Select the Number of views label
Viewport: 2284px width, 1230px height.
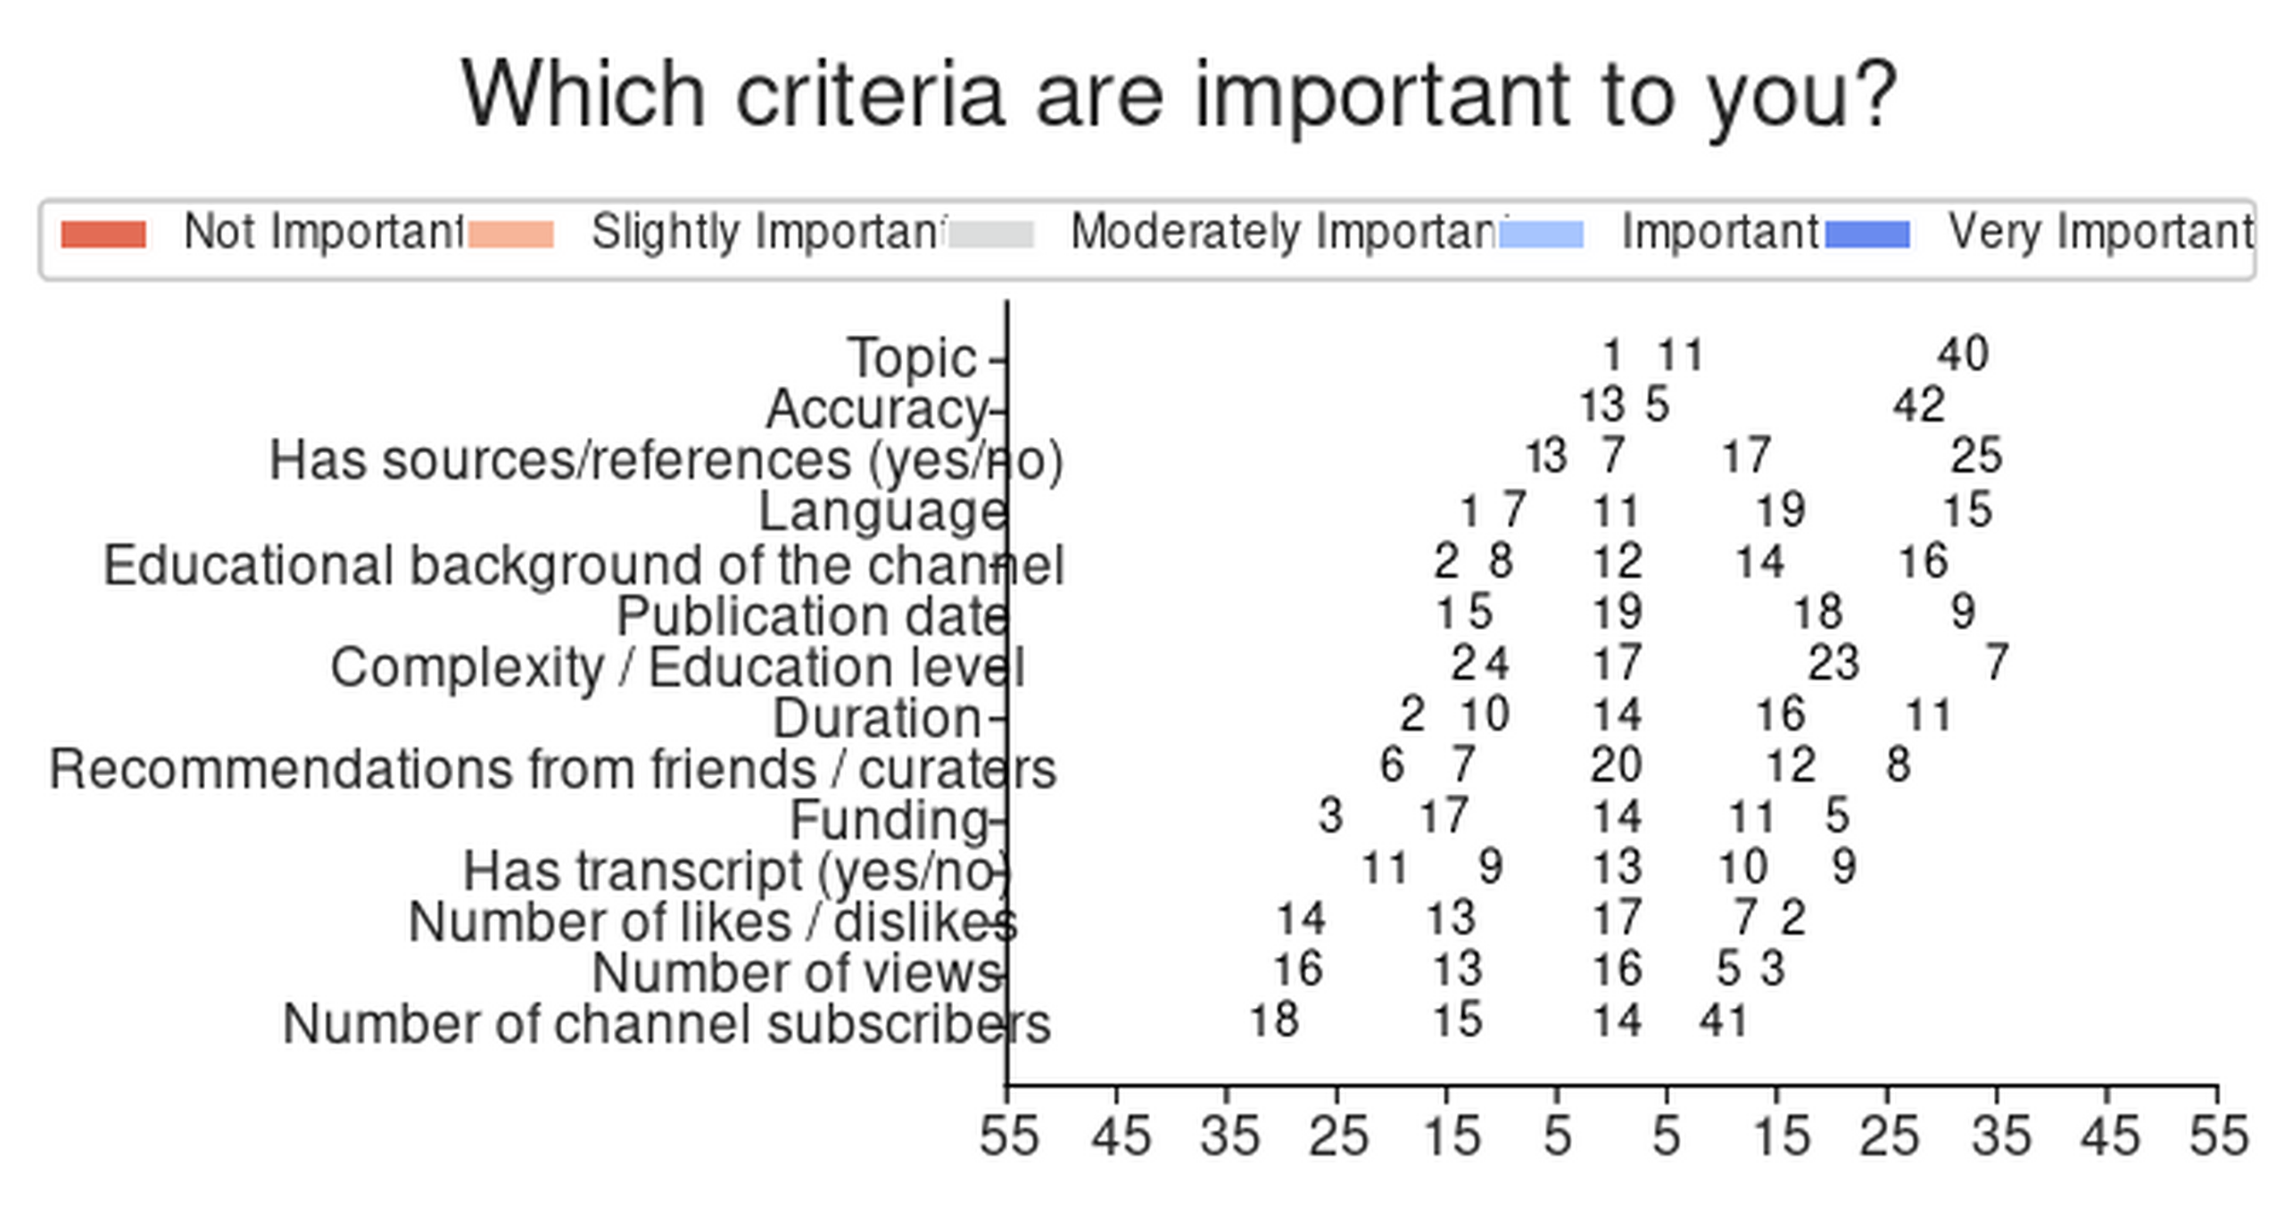pos(797,972)
